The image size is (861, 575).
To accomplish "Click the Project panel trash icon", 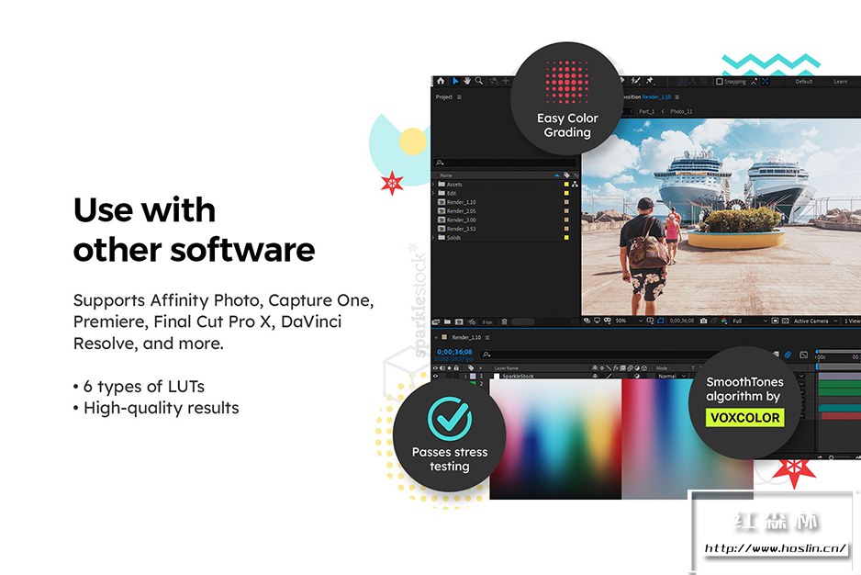I will (504, 321).
